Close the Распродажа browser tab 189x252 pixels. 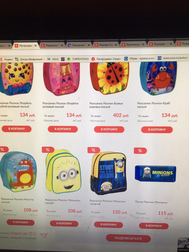[36, 45]
